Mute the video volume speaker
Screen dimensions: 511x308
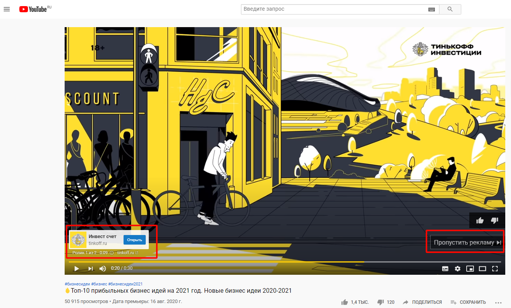[103, 269]
